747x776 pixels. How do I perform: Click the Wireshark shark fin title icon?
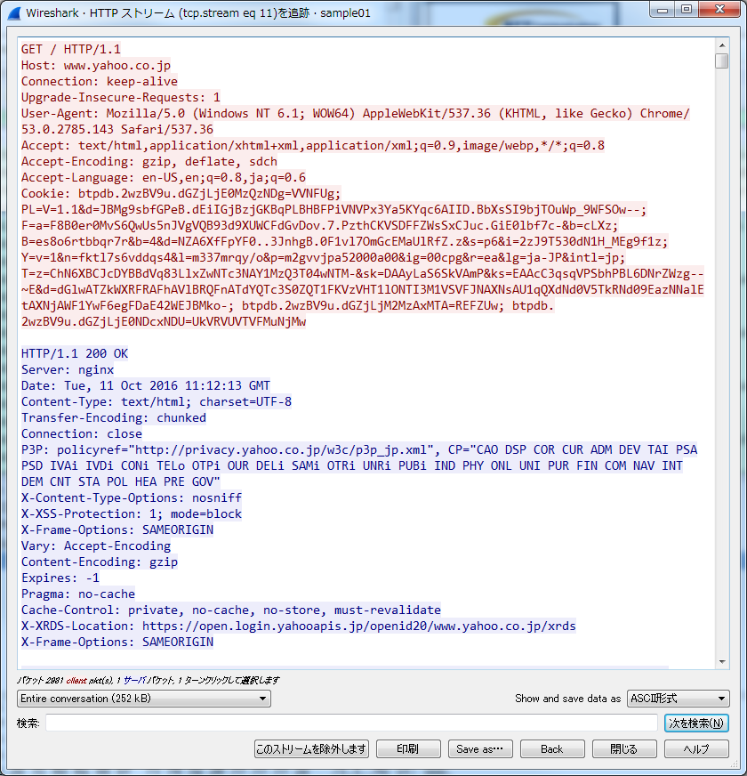click(x=15, y=12)
